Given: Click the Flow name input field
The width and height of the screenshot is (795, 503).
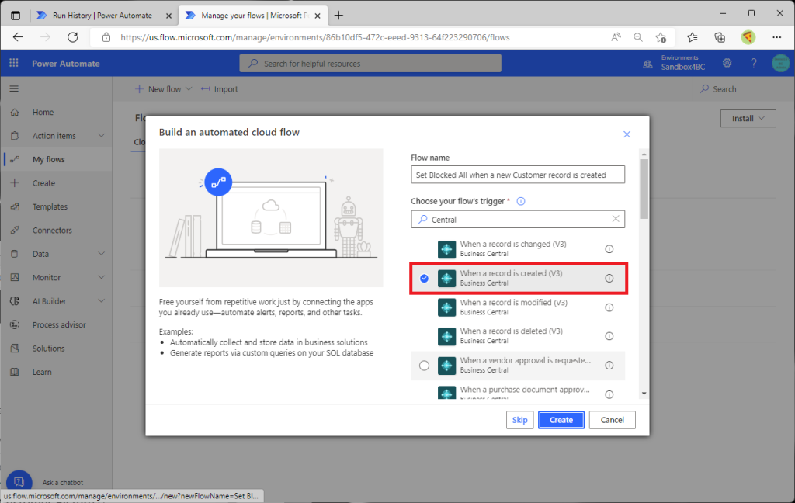Looking at the screenshot, I should point(518,175).
